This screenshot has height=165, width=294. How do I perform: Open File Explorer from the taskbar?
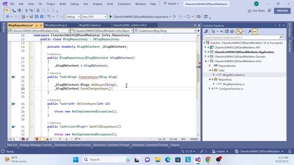158,159
